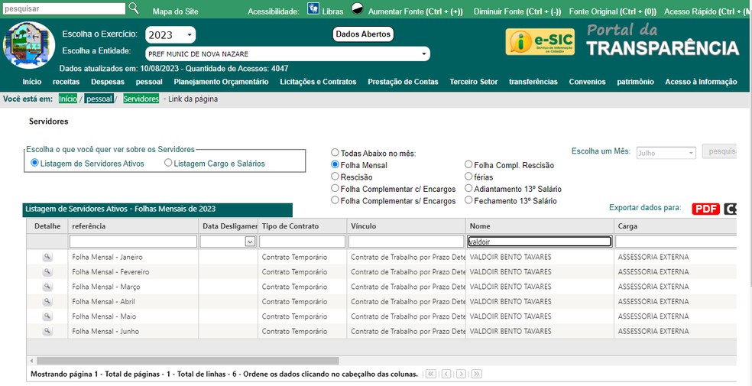The image size is (752, 386).
Task: Open the transferências menu
Action: (533, 82)
